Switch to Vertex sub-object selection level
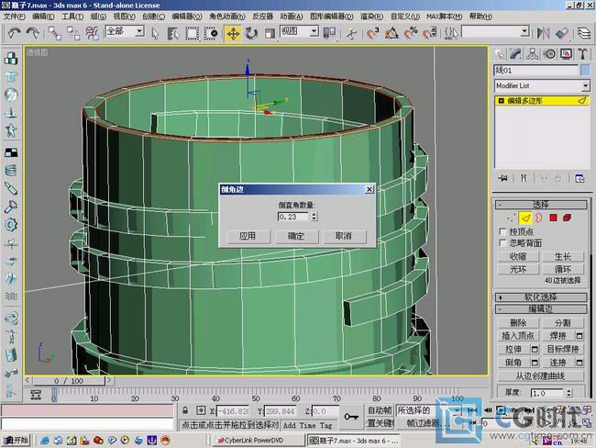 512,218
